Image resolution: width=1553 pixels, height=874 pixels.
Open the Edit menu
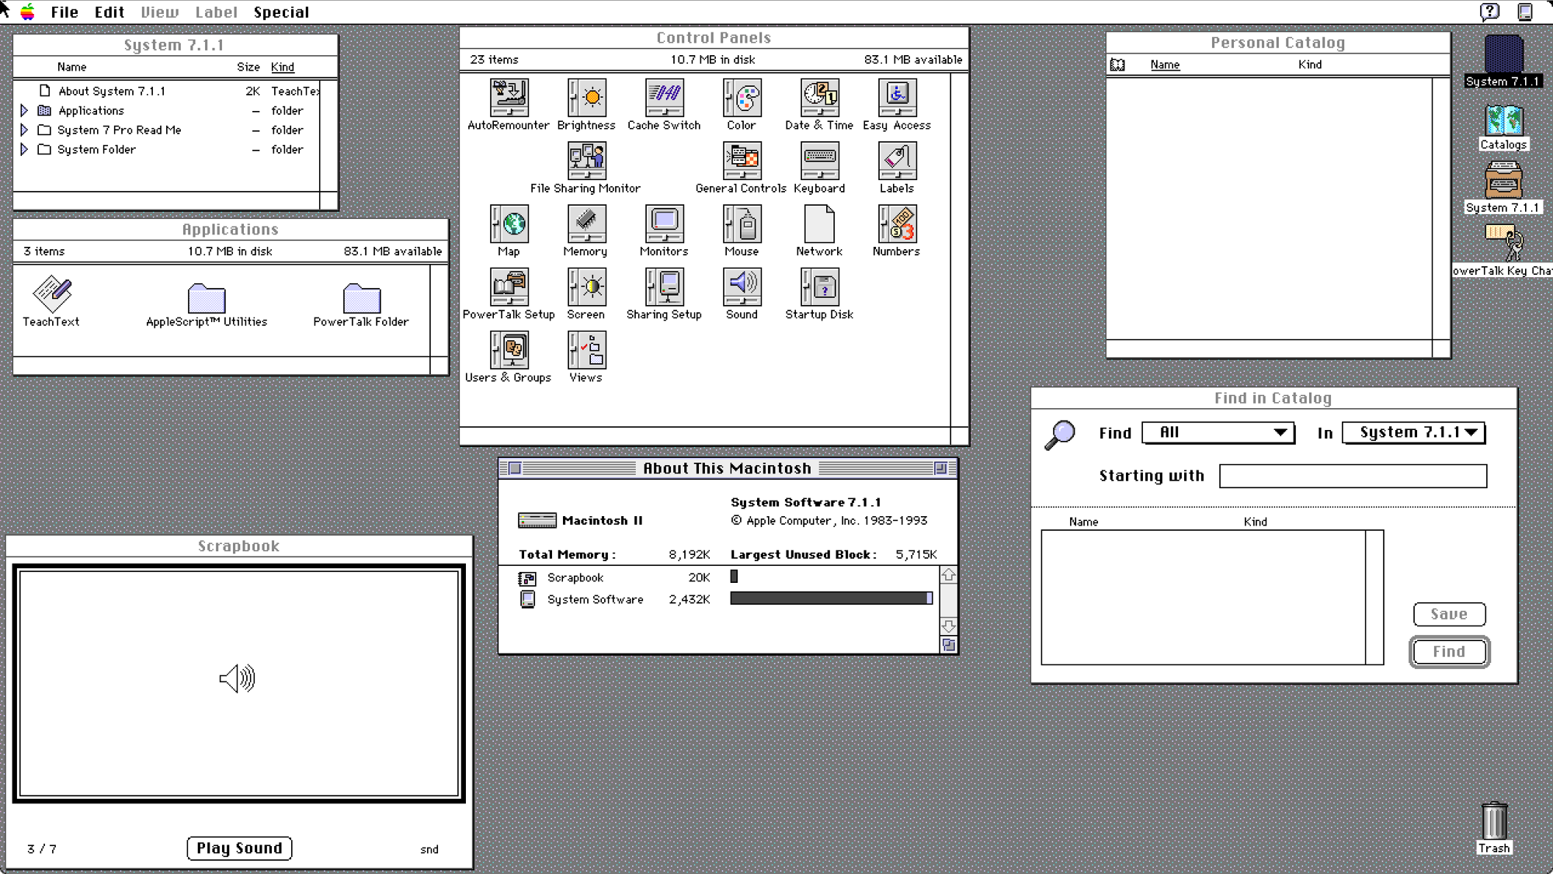click(109, 12)
